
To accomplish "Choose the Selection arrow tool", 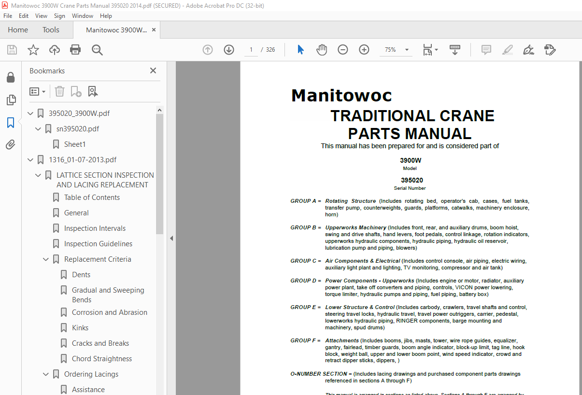I will 300,50.
